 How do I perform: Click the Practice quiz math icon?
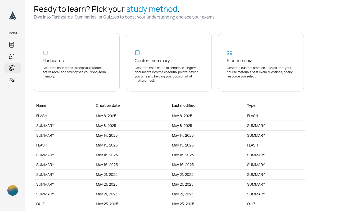[x=229, y=53]
